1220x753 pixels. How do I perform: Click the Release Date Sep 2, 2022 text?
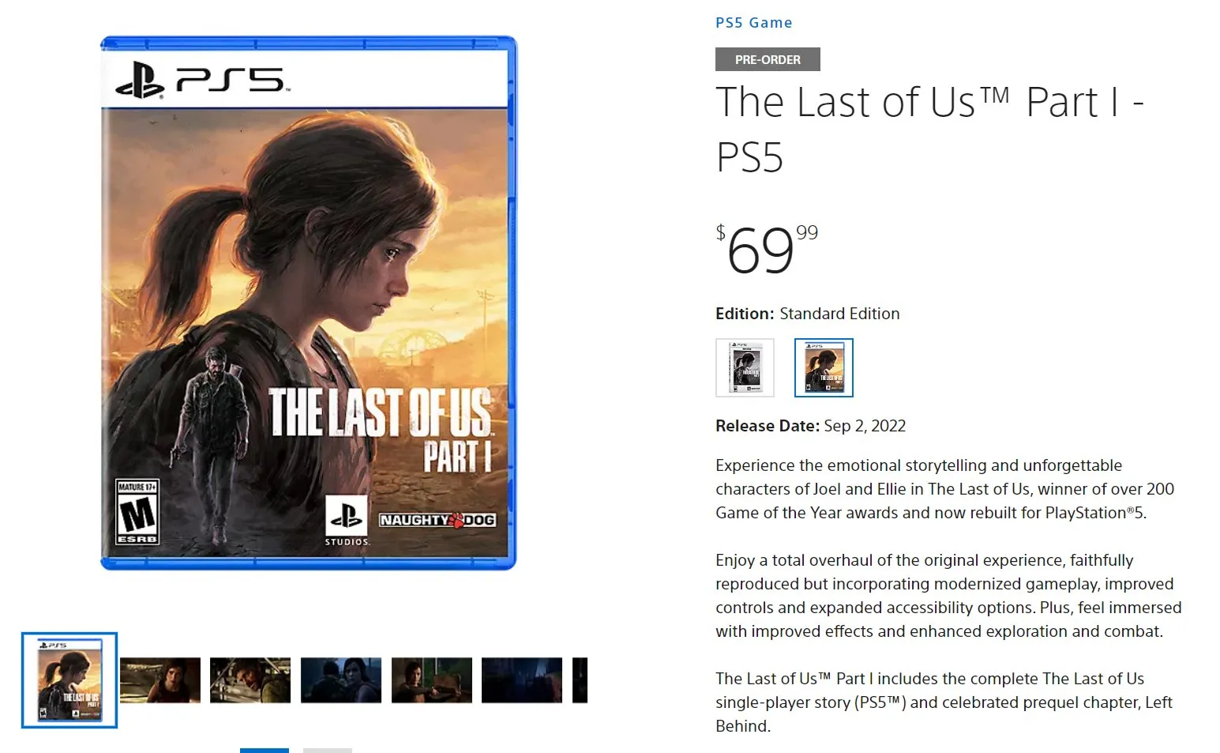click(x=810, y=426)
